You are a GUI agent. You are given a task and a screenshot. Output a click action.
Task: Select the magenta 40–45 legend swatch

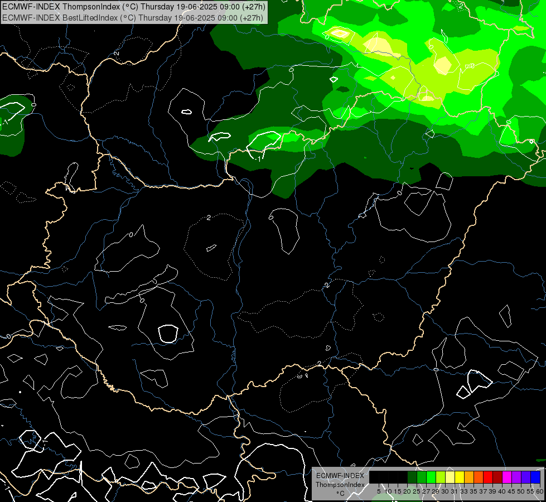click(507, 477)
